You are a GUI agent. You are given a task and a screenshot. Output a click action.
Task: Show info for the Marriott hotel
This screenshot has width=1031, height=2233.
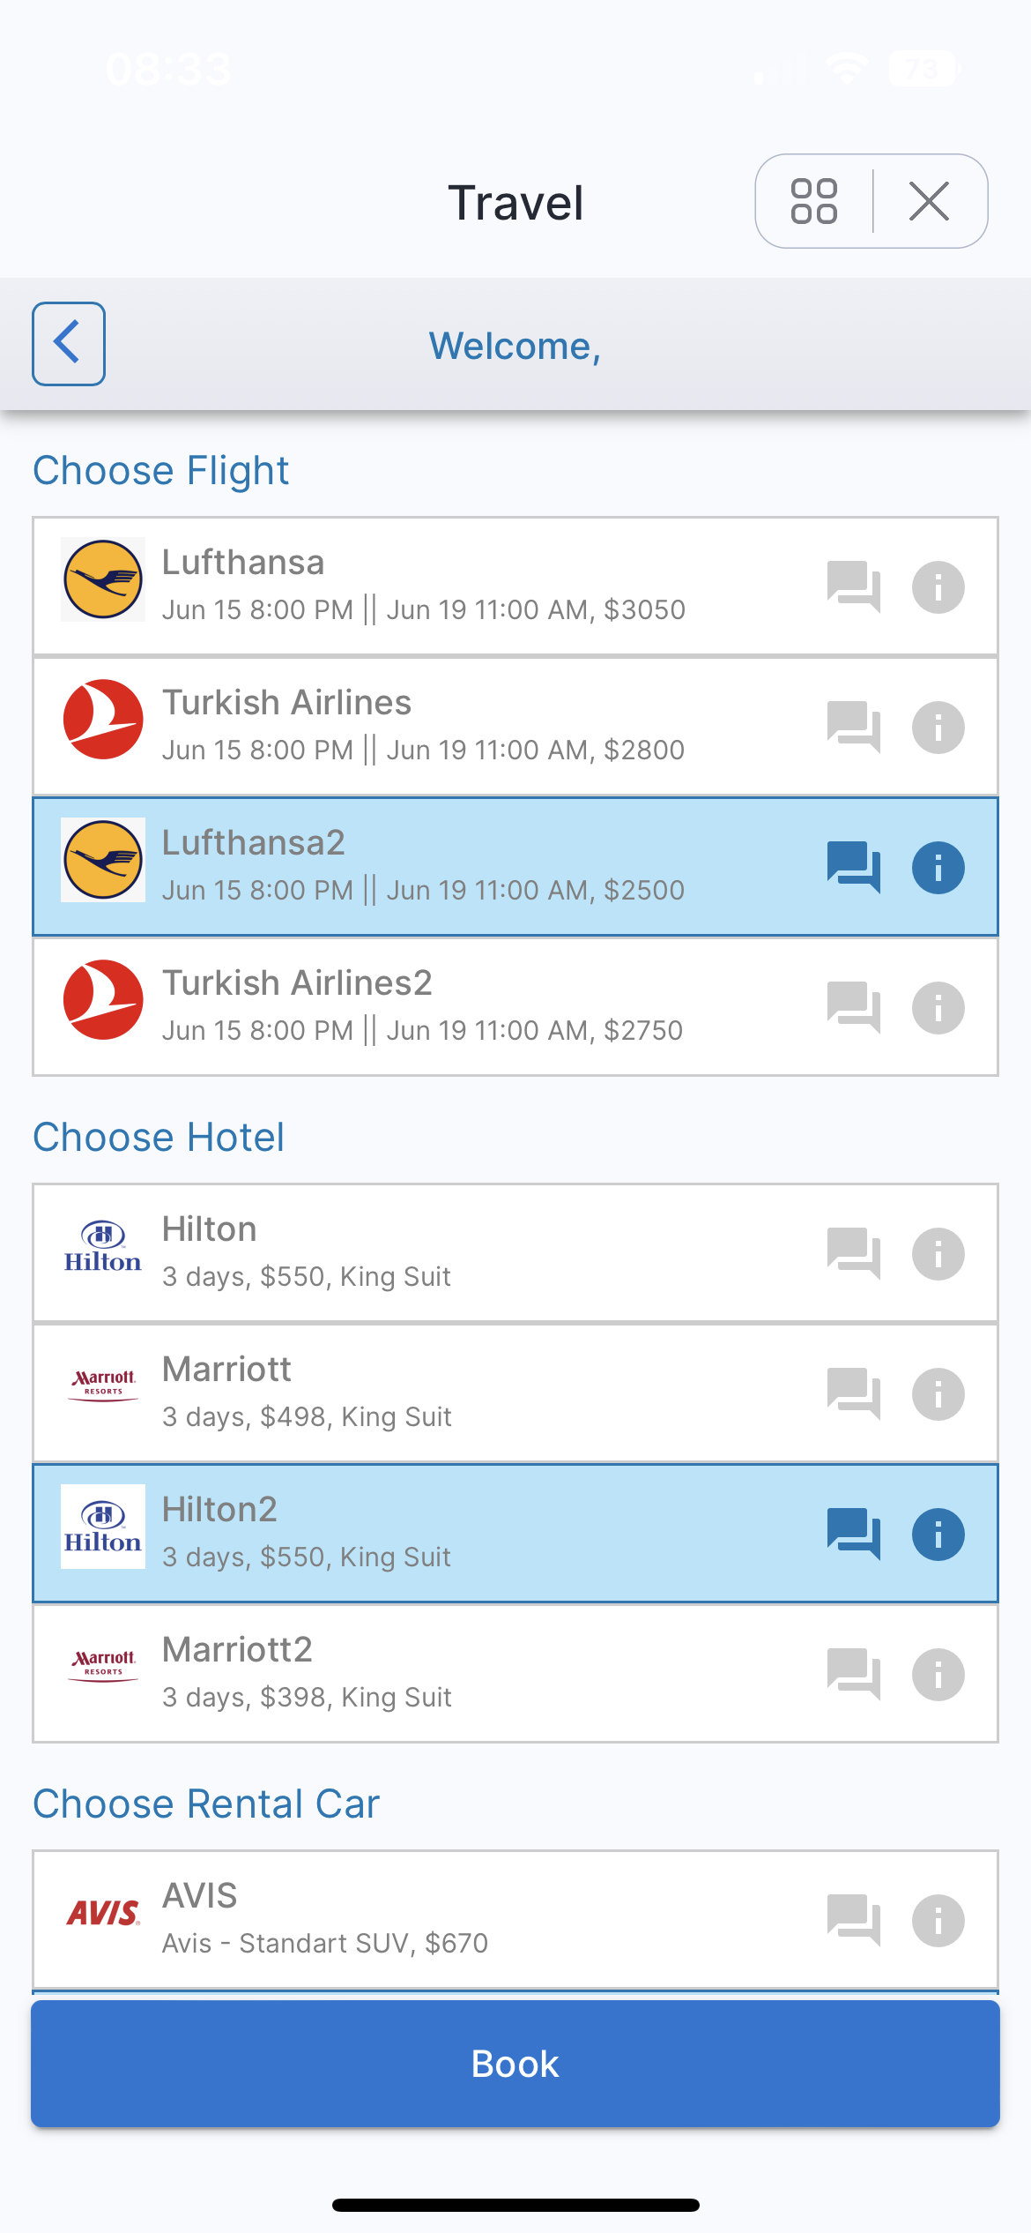point(938,1394)
